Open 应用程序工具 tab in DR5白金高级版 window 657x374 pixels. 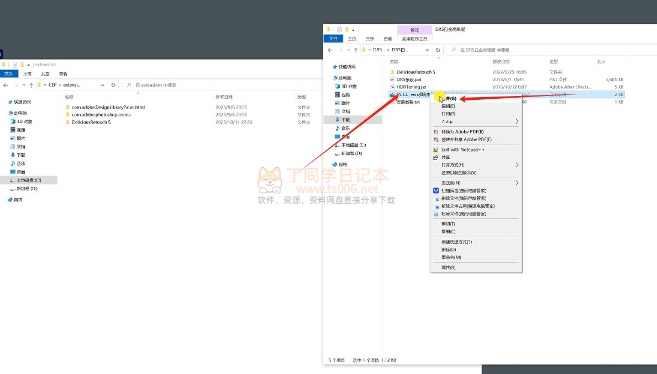coord(415,39)
